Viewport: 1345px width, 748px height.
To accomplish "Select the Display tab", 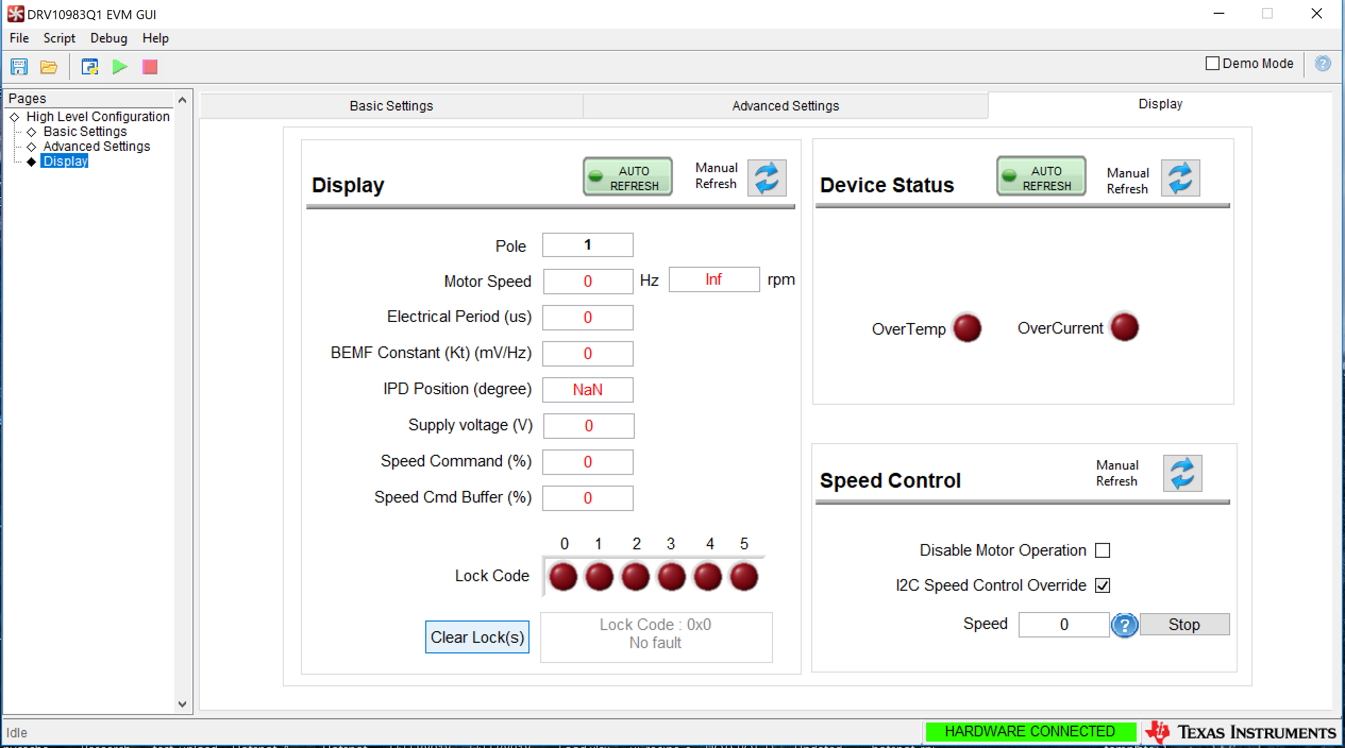I will (x=1160, y=104).
